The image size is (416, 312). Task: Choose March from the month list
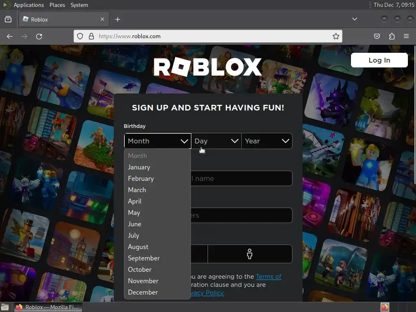click(x=157, y=190)
